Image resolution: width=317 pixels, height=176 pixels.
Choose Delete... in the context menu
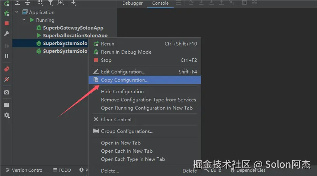pos(145,171)
